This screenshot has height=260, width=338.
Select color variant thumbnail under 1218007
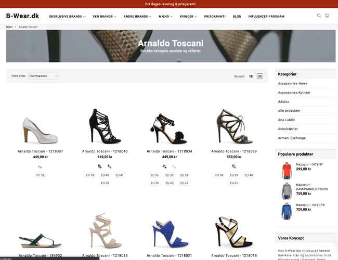(x=40, y=166)
